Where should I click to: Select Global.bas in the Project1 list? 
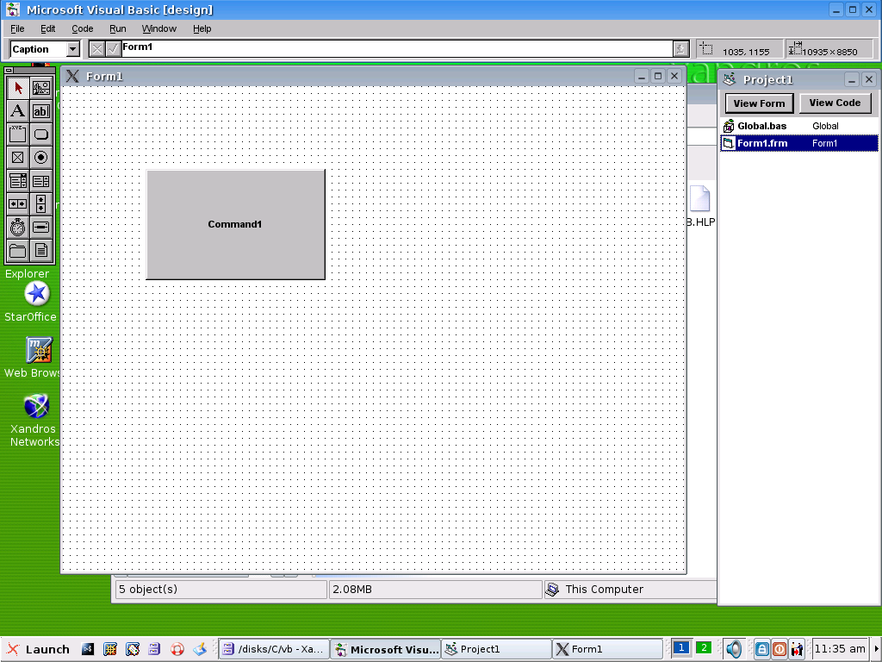coord(798,126)
